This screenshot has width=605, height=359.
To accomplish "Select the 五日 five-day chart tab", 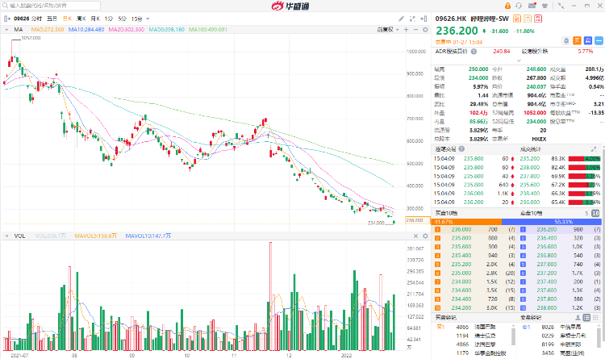I will [52, 19].
